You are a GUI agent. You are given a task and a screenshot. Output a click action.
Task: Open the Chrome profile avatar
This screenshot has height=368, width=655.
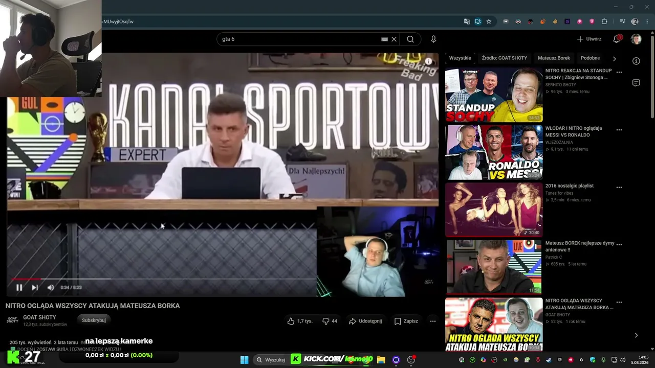pyautogui.click(x=635, y=21)
